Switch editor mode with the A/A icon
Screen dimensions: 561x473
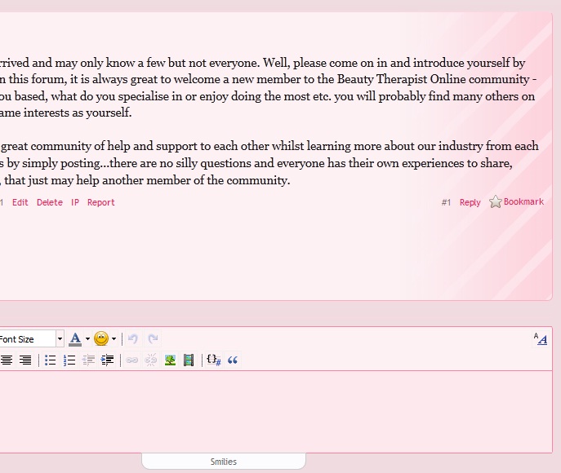[541, 338]
